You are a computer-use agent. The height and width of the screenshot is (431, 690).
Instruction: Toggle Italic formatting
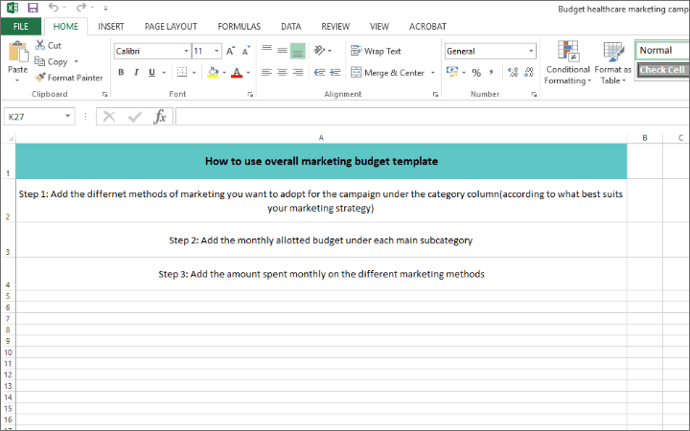(138, 73)
